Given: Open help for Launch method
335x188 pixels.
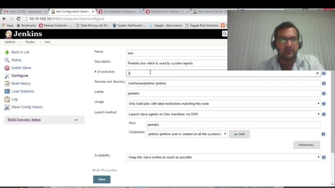Looking at the screenshot, I should (324, 114).
